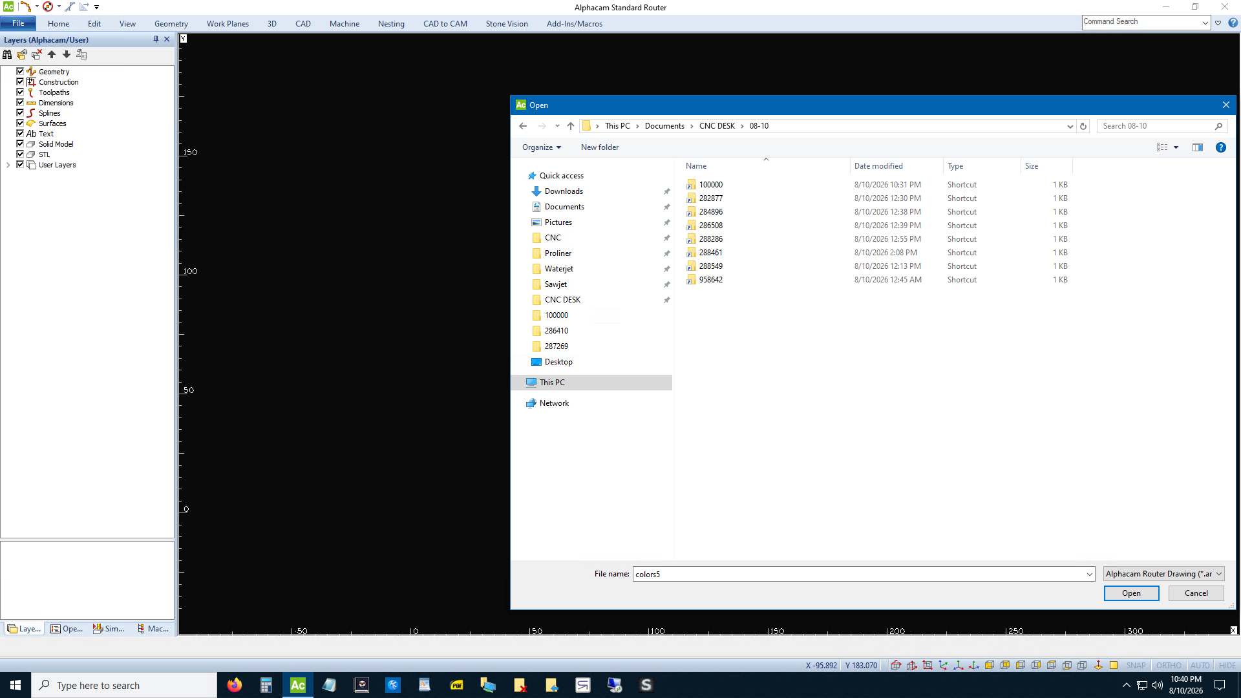Image resolution: width=1241 pixels, height=698 pixels.
Task: Click the first red 3D-box view icon in status bar
Action: click(x=896, y=666)
